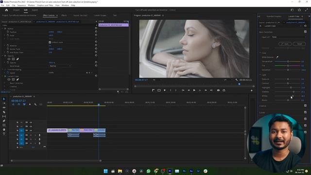Step back one frame in program monitor
The image size is (311, 175).
tap(189, 90)
